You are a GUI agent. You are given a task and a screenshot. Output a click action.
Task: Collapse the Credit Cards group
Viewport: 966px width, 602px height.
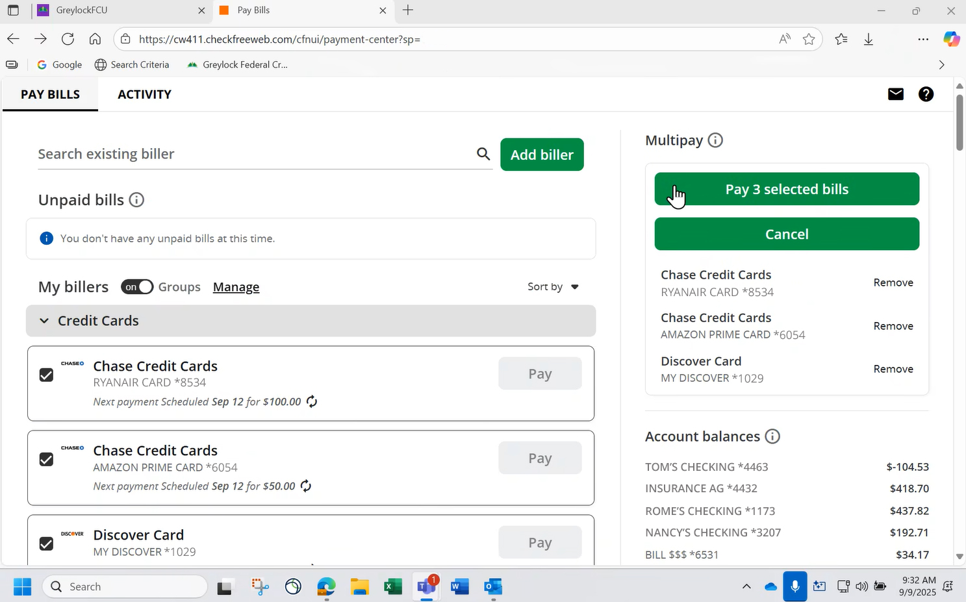click(x=44, y=321)
